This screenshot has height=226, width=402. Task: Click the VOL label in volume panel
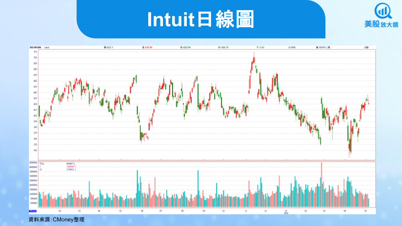[42, 164]
